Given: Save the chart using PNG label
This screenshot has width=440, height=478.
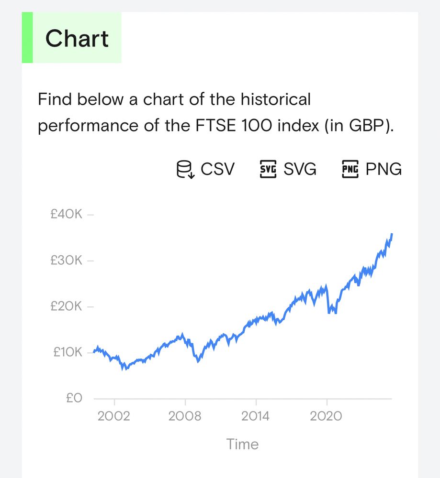Looking at the screenshot, I should click(x=384, y=169).
